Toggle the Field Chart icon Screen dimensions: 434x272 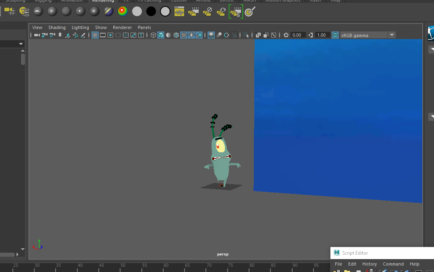[126, 35]
